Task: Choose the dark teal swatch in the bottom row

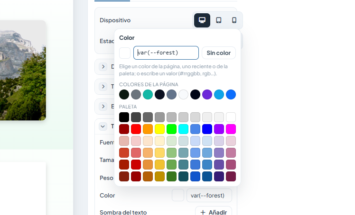Action: pos(183,176)
